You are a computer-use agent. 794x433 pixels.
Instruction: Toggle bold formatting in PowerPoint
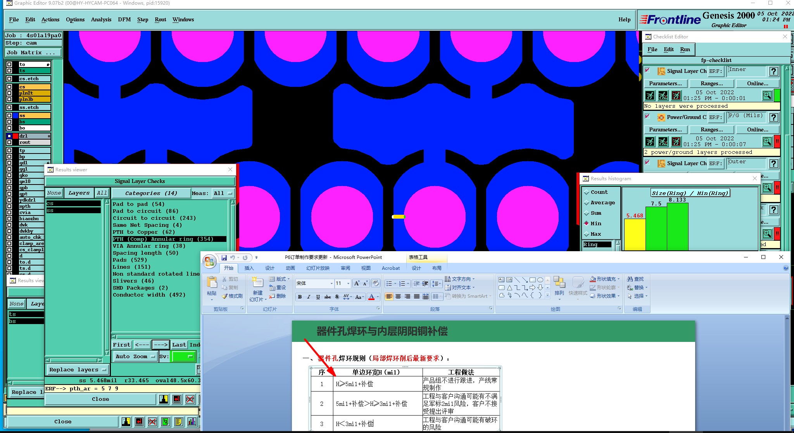point(300,297)
